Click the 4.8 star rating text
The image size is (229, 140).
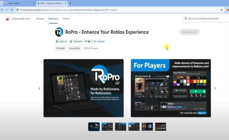pyautogui.click(x=87, y=41)
